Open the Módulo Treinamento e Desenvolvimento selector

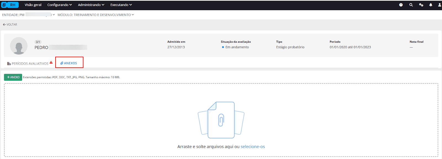tap(96, 15)
